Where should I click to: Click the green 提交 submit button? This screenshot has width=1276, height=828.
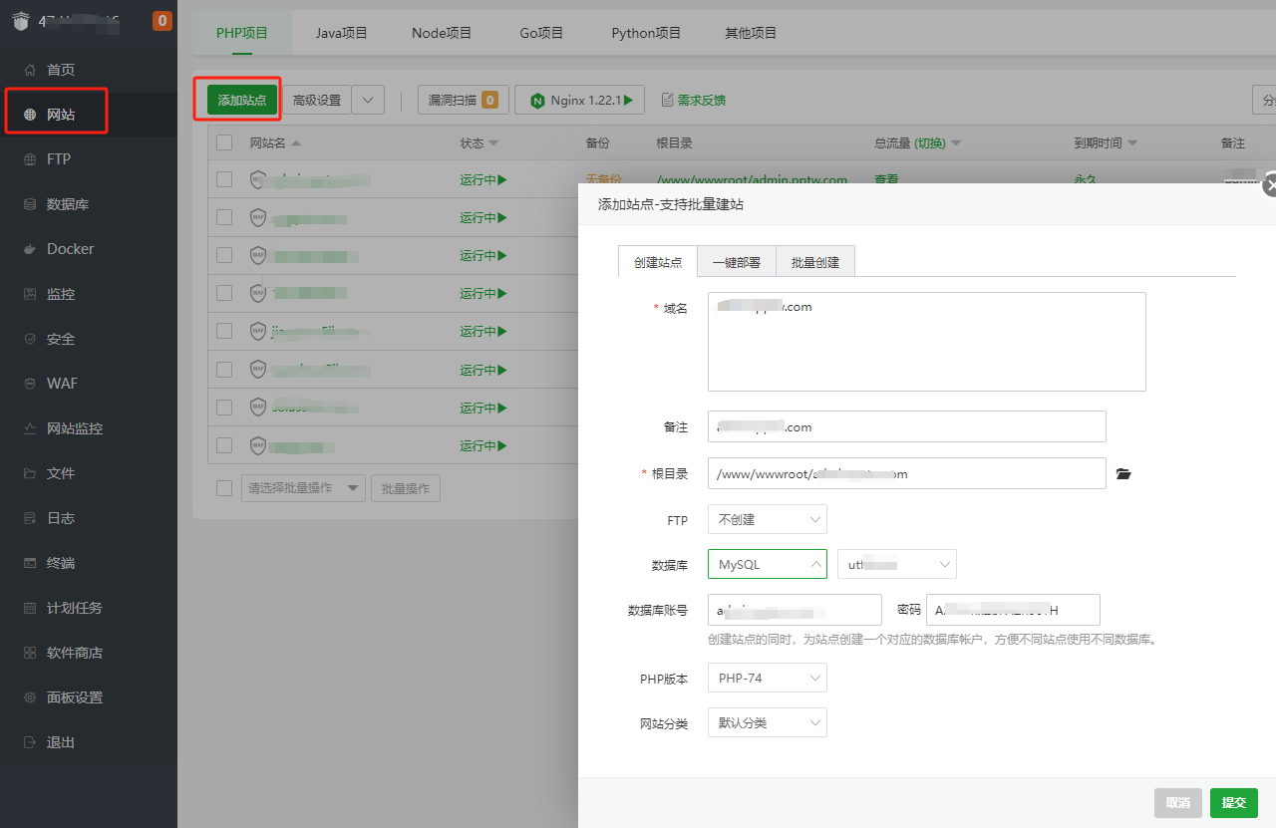(1233, 803)
